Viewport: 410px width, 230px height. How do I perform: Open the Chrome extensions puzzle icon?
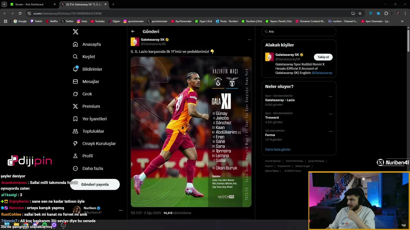coord(386,13)
